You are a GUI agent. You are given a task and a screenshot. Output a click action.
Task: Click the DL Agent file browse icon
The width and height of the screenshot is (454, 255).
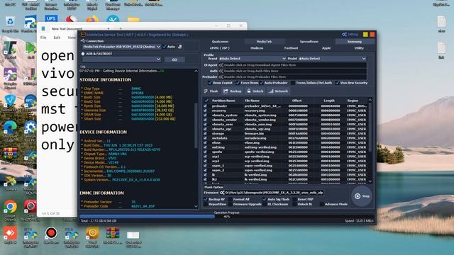(221, 65)
